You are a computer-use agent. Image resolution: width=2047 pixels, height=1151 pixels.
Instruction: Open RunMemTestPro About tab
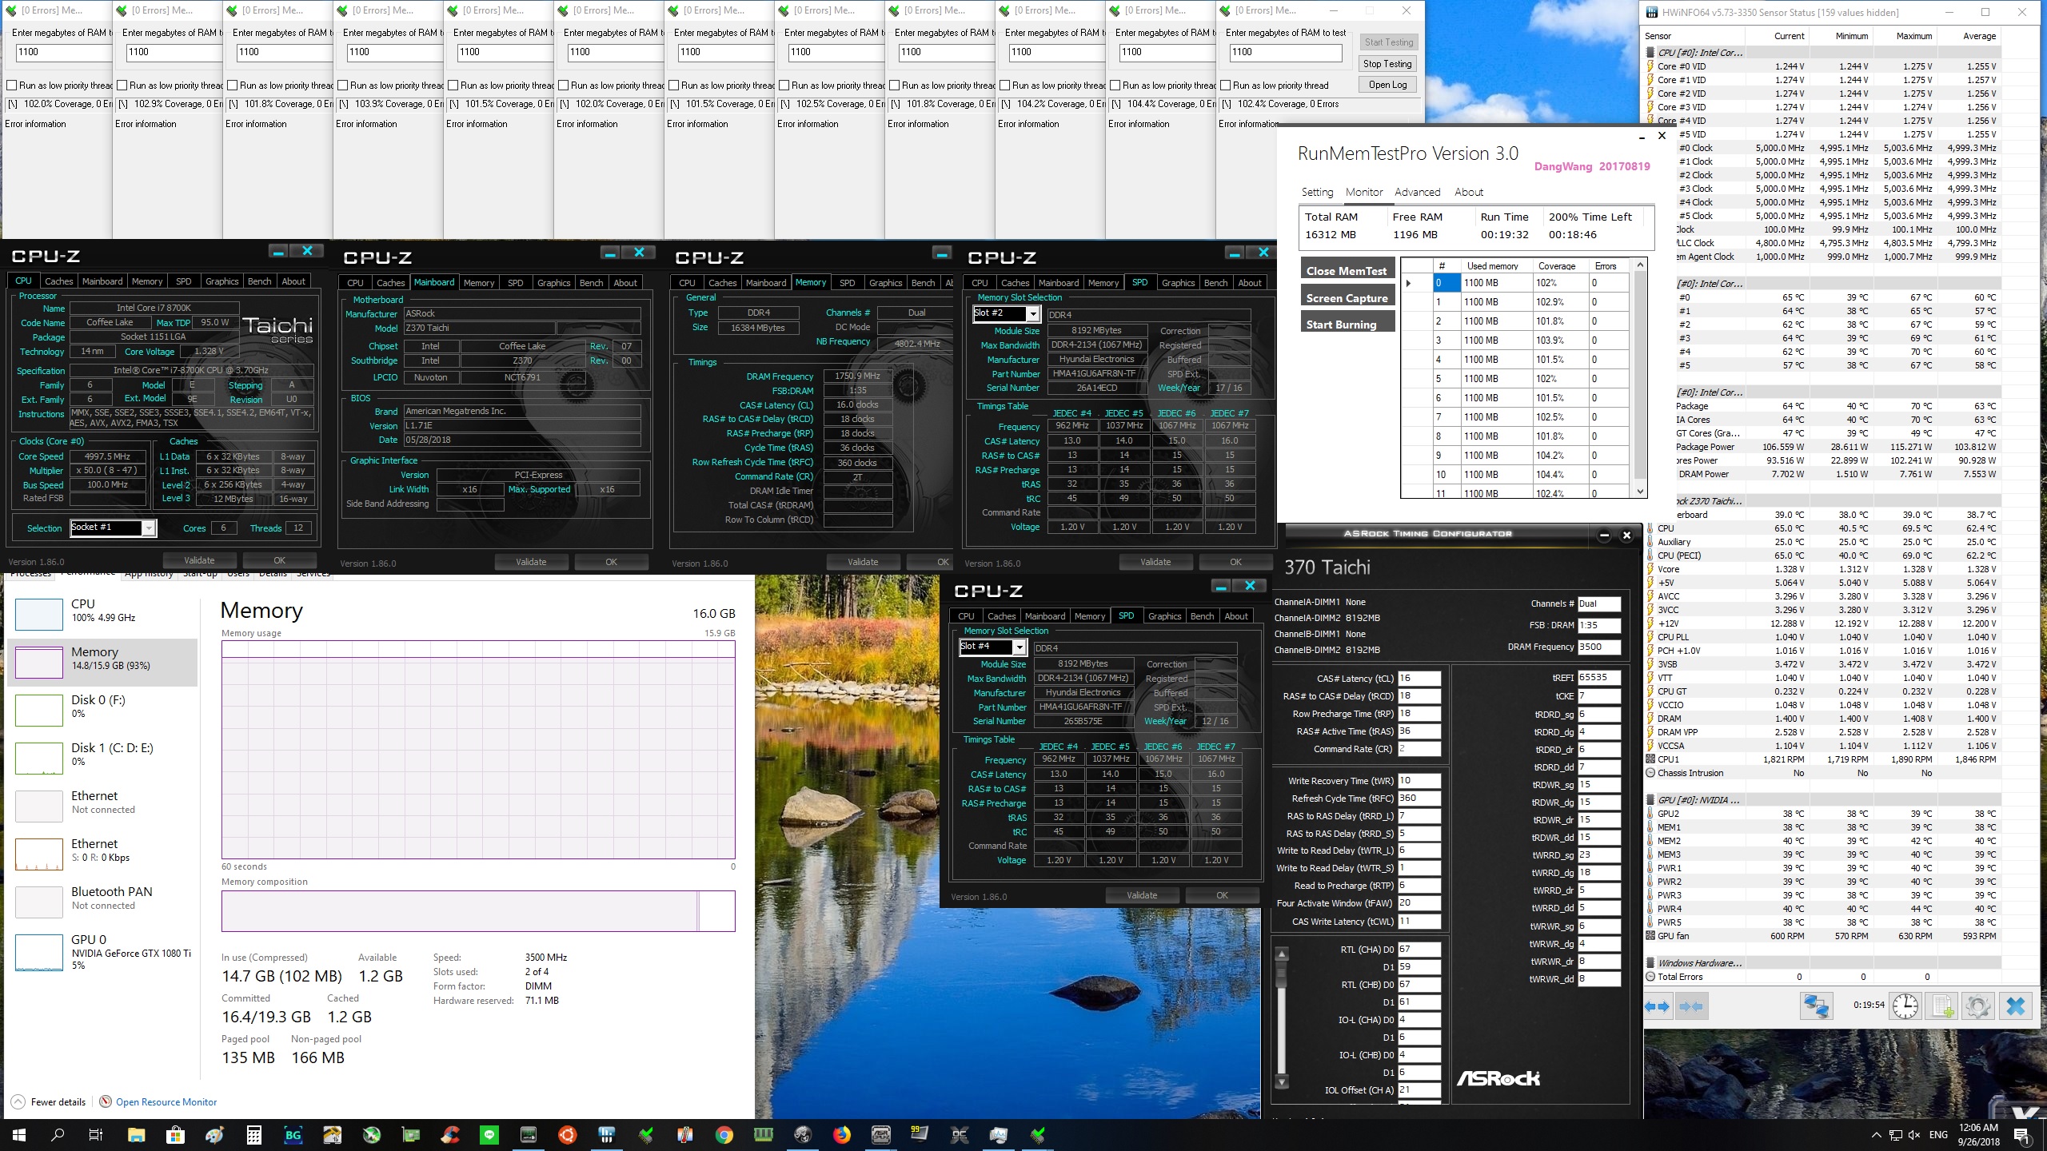(x=1469, y=193)
